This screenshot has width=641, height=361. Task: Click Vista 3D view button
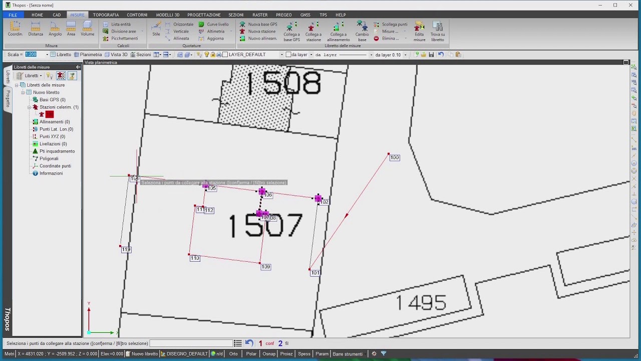[116, 54]
